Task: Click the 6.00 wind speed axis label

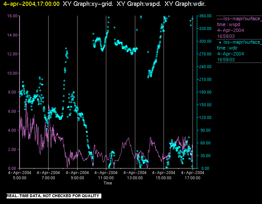Action: click(x=13, y=111)
